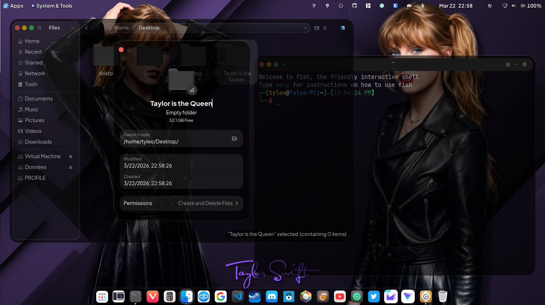Open the search icon in Files sidebar header
This screenshot has width=545, height=305.
[40, 28]
